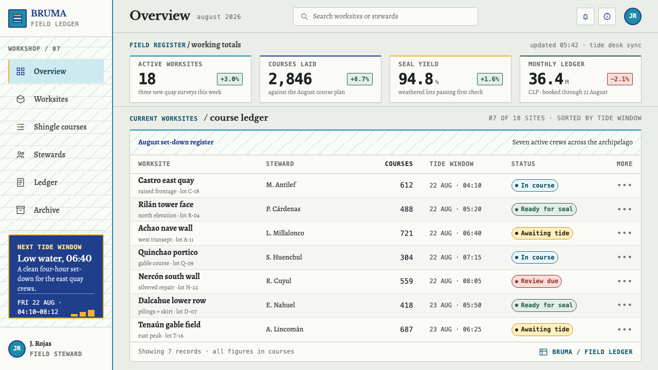Click the Ready for seal badge for Rilán tower face

pos(544,209)
